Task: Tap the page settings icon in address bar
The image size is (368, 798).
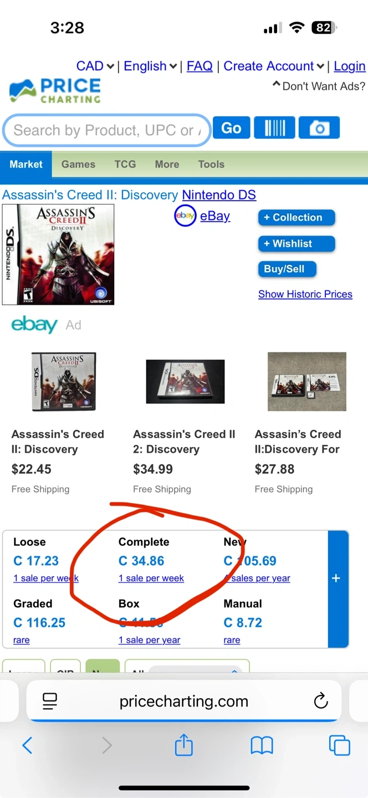Action: click(x=50, y=701)
